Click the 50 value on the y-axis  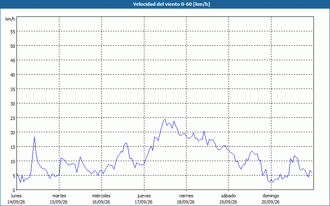pyautogui.click(x=13, y=46)
